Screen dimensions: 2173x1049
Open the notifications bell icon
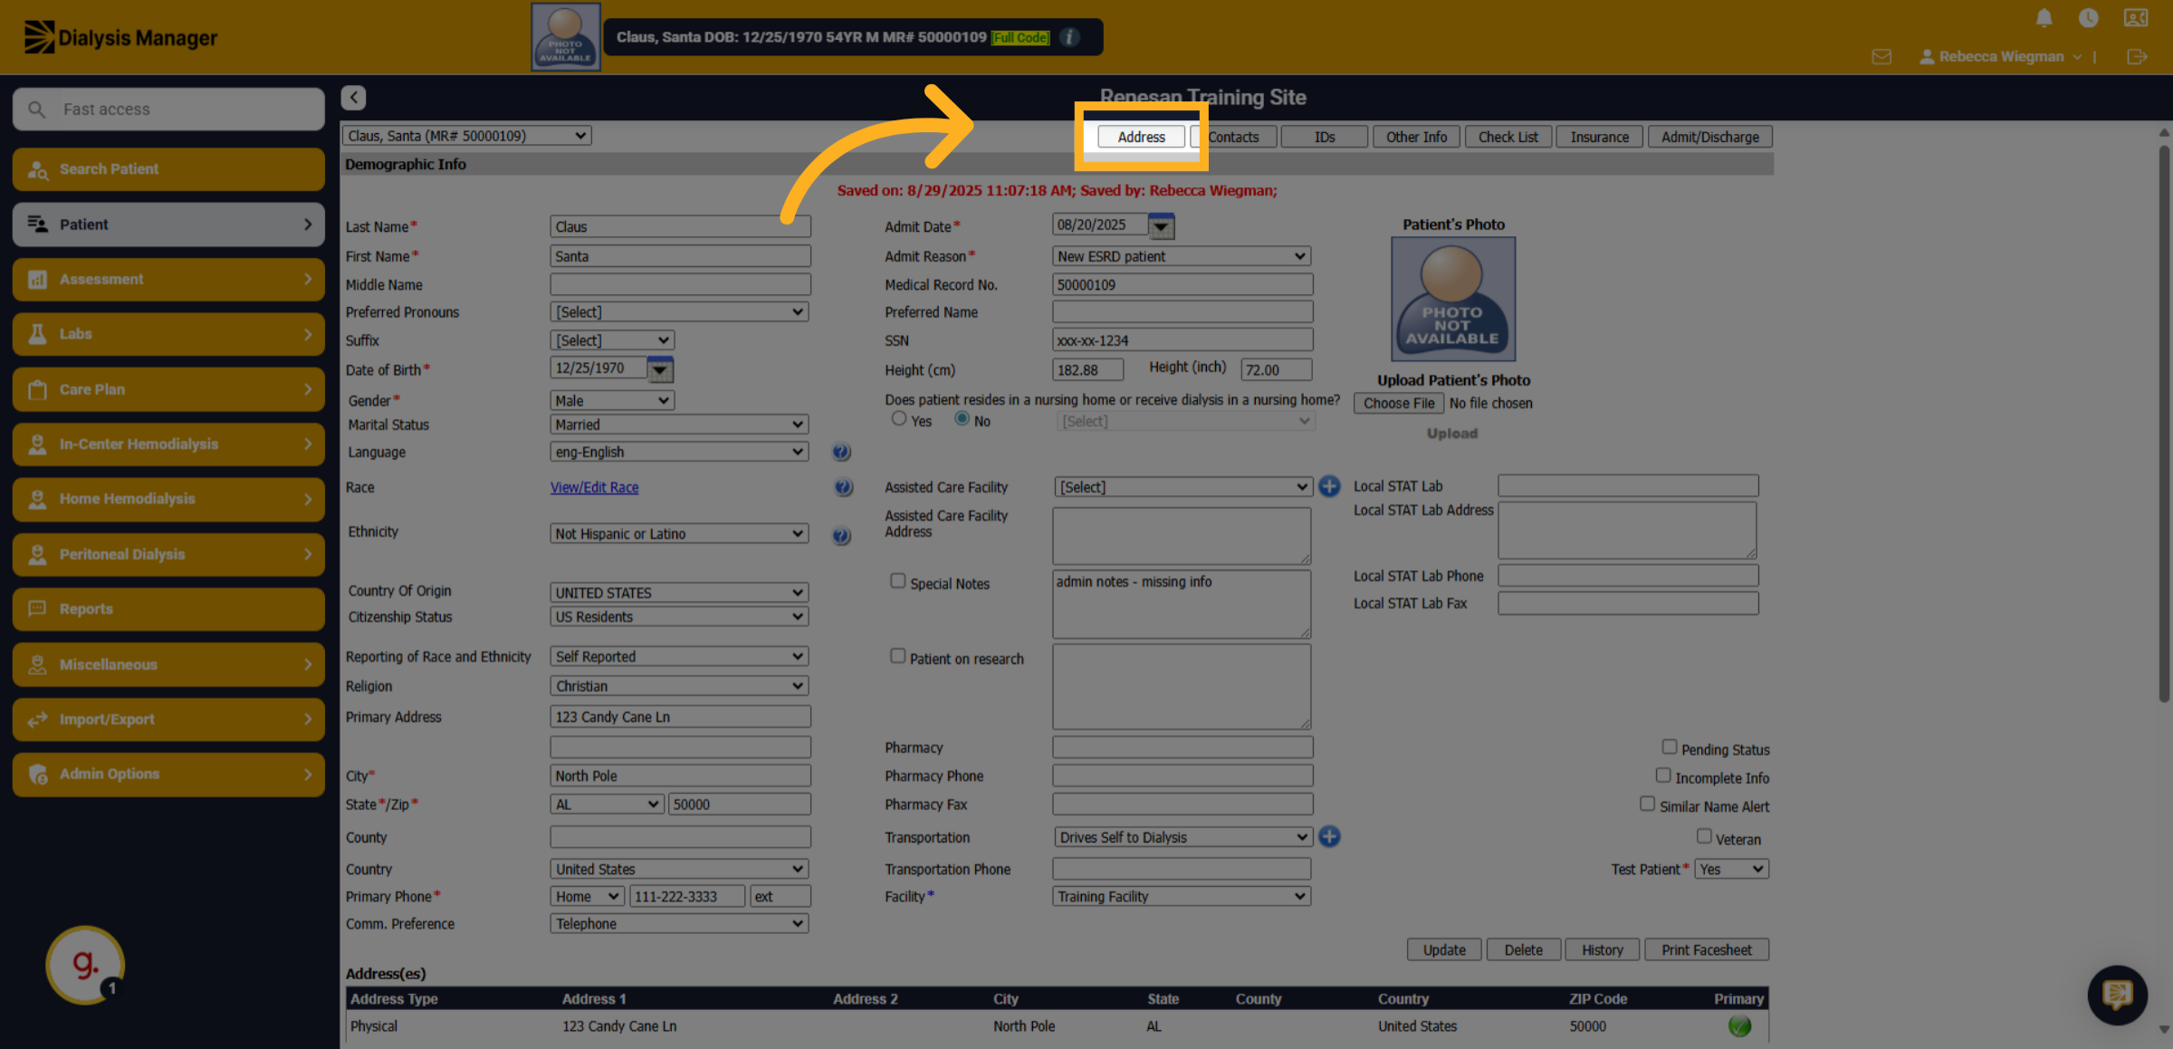pyautogui.click(x=2044, y=18)
